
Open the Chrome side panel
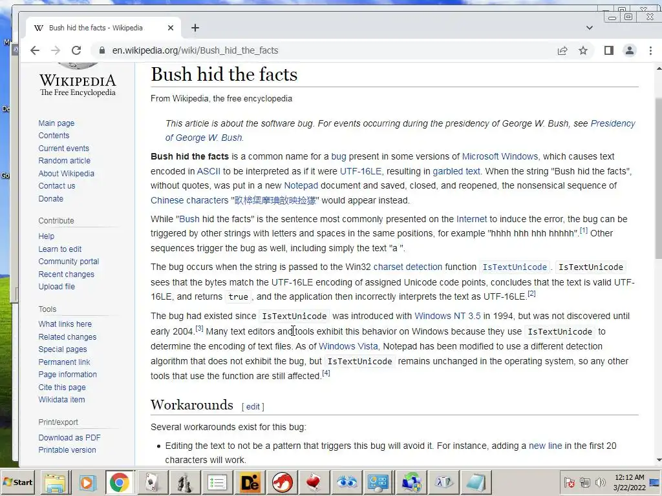point(609,50)
